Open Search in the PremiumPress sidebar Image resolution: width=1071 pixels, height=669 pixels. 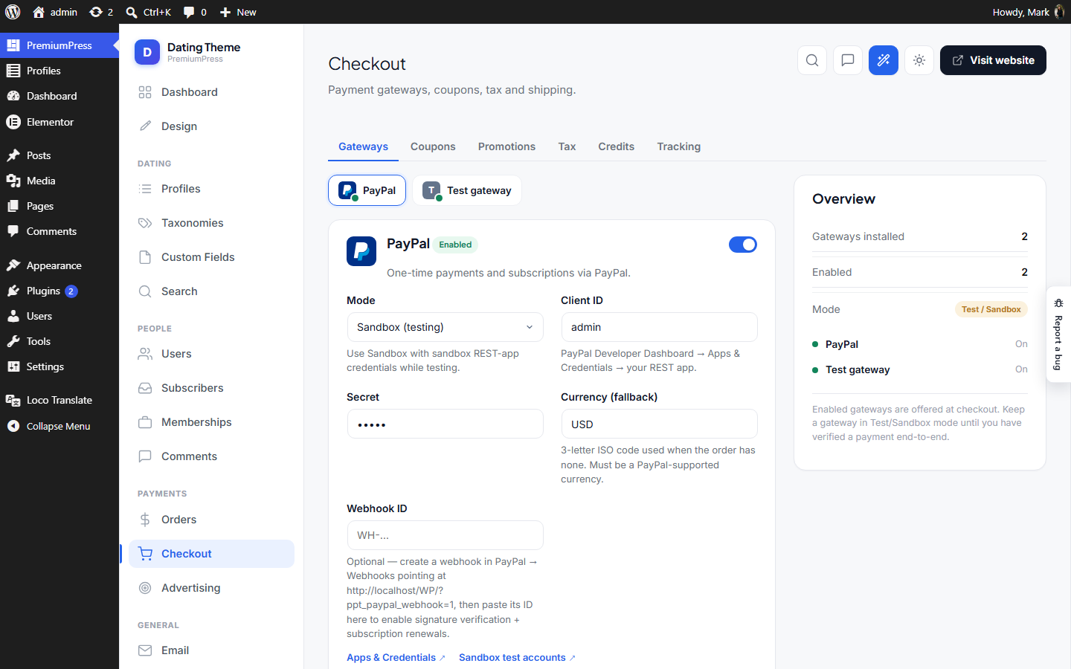tap(211, 291)
